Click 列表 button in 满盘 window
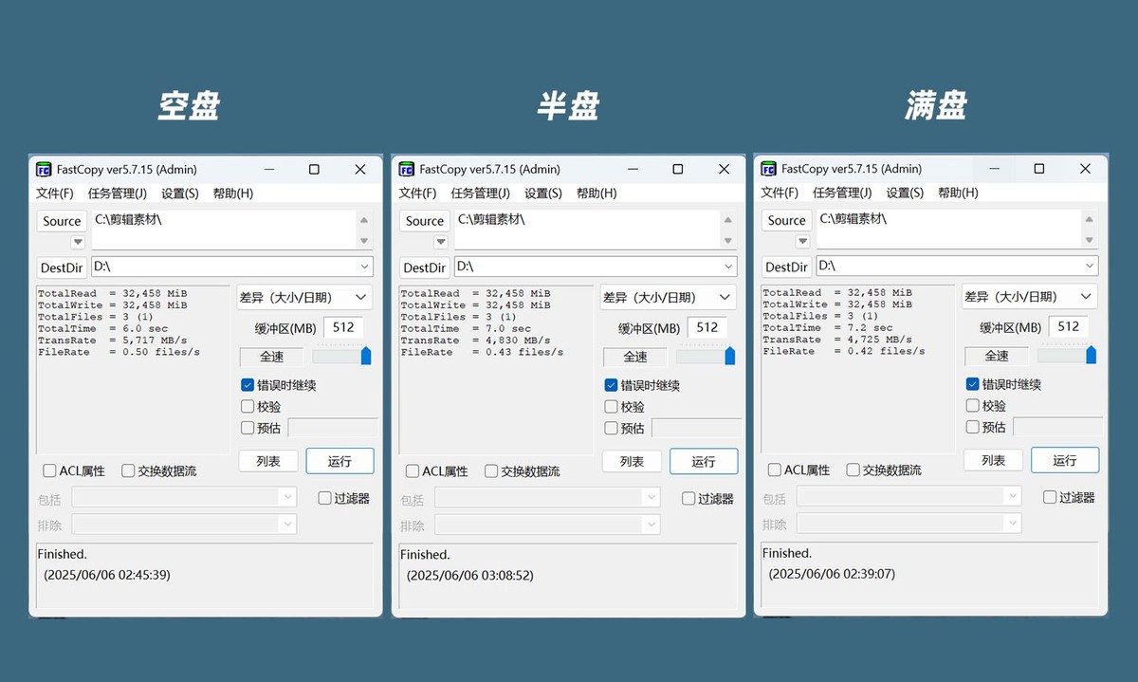The image size is (1138, 682). click(x=994, y=460)
